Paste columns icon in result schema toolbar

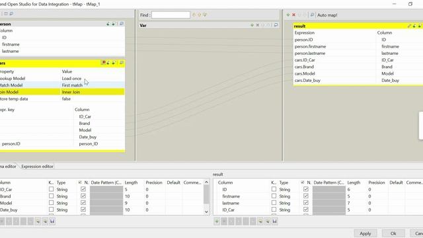pyautogui.click(x=253, y=221)
